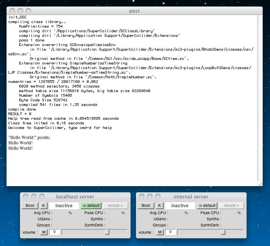The image size is (270, 246).
Task: Click K button on internal server
Action: click(x=159, y=206)
